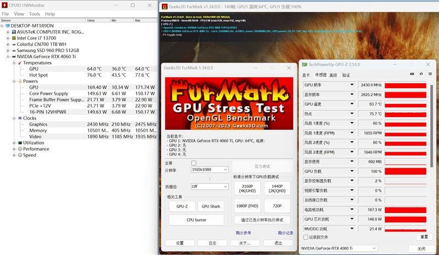Viewport: 439px width, 255px height.
Task: Click Colorful CN700 drive icon
Action: pyautogui.click(x=14, y=44)
